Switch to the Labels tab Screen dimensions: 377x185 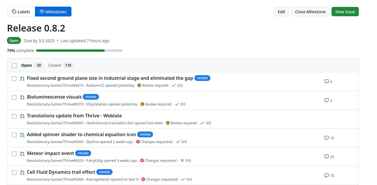21,12
